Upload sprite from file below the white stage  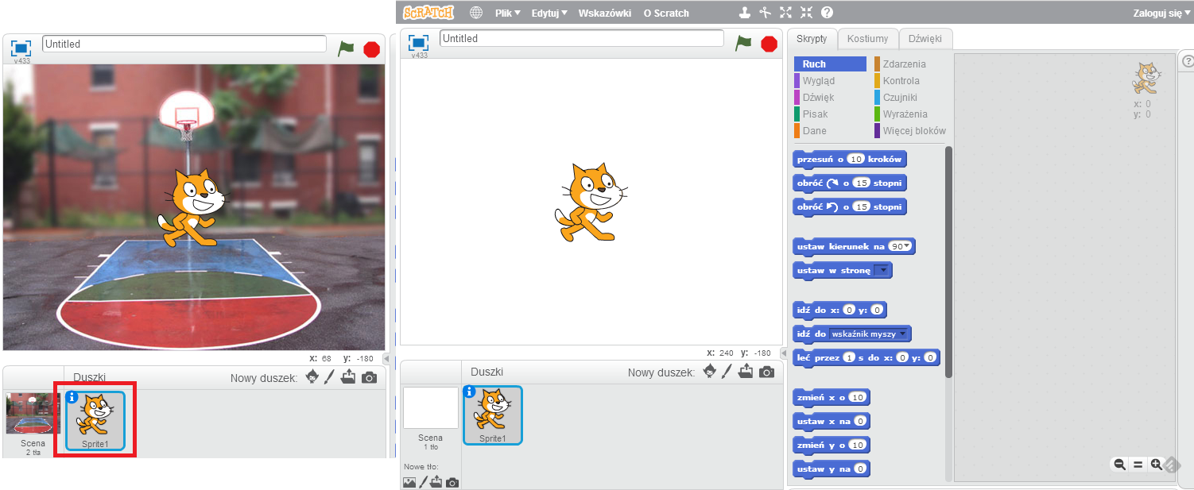pyautogui.click(x=746, y=372)
